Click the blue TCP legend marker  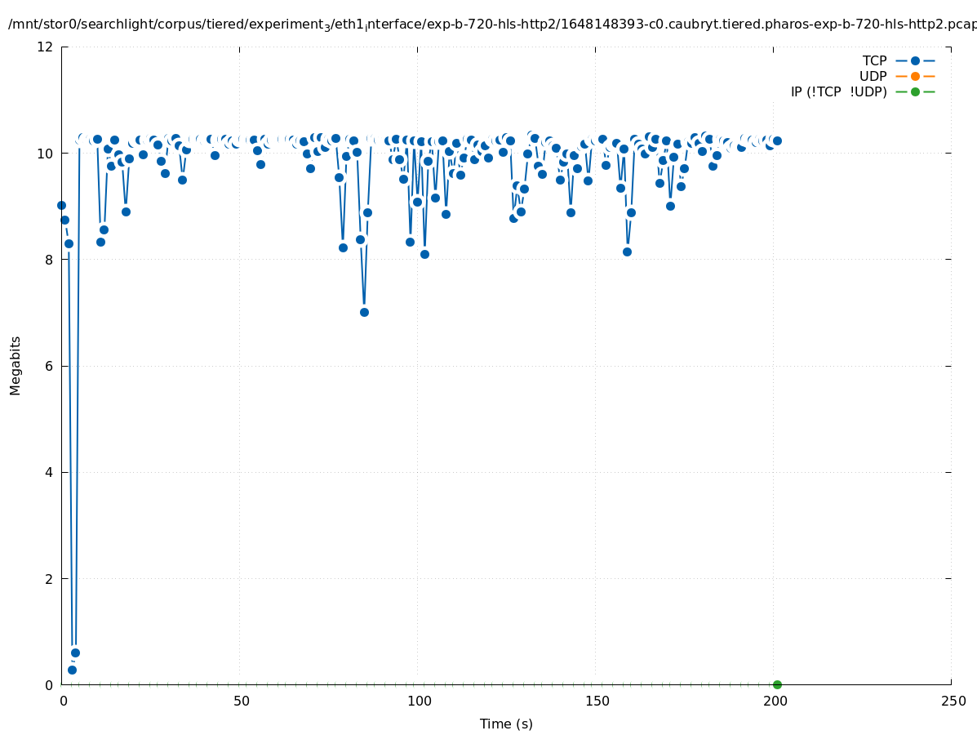click(x=915, y=60)
